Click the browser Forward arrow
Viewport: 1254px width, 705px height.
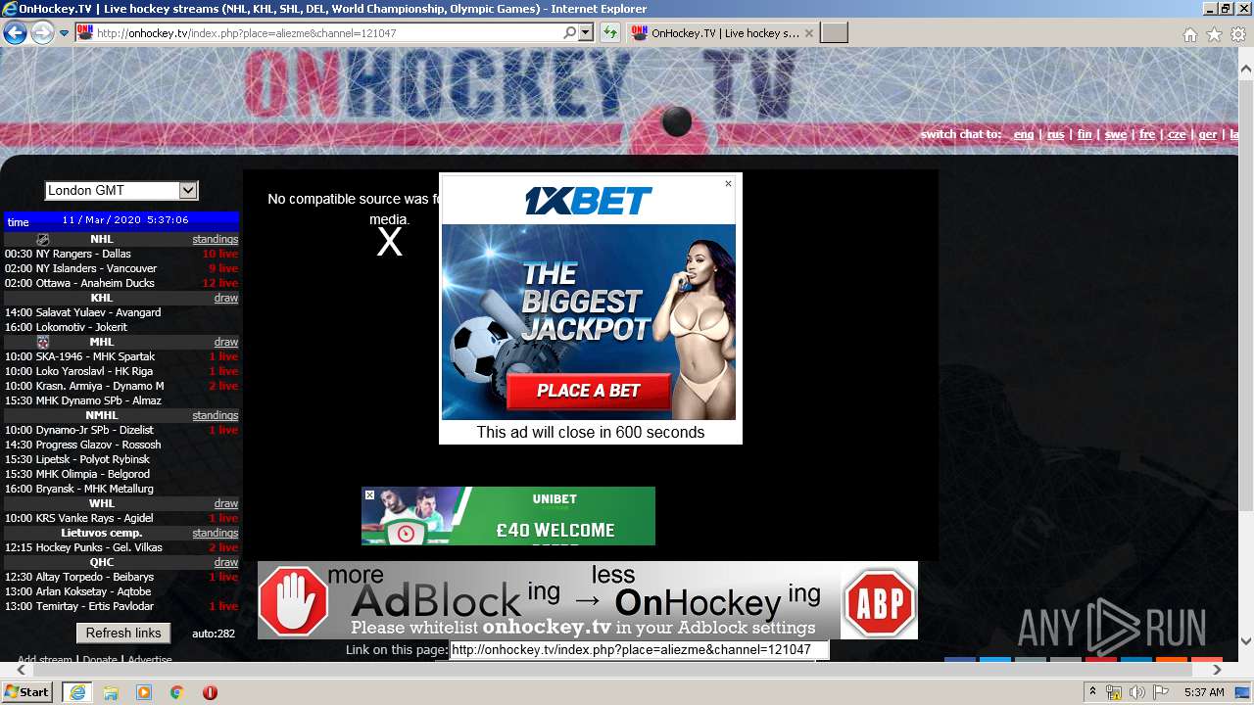point(42,33)
